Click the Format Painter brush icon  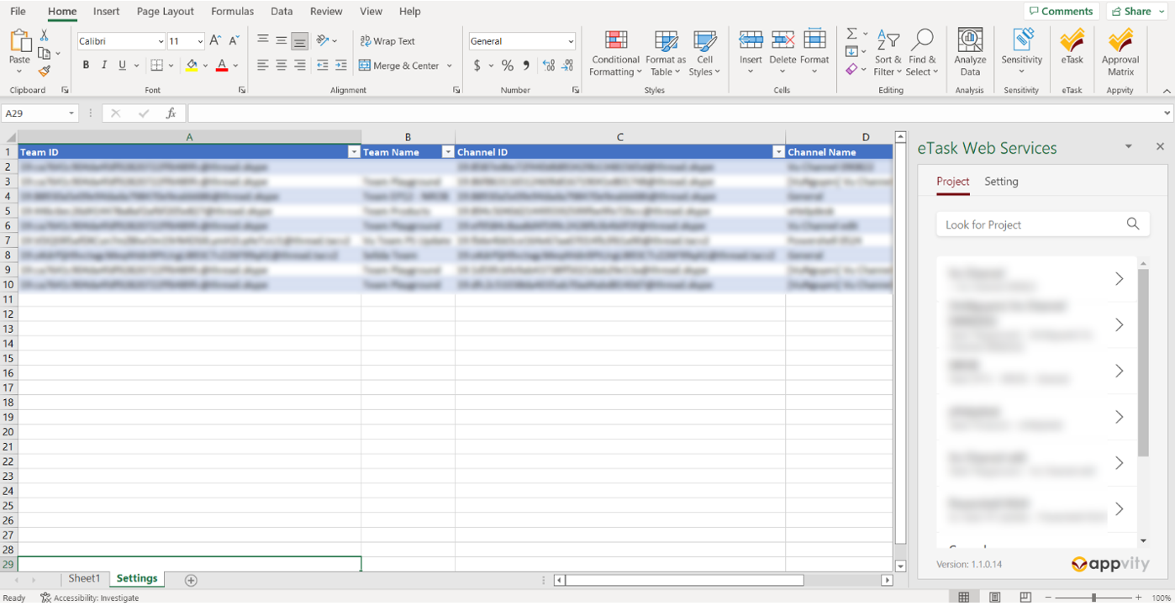pos(45,71)
